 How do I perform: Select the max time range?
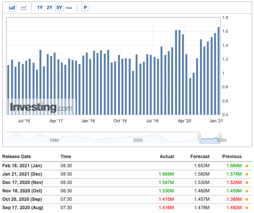(x=69, y=8)
